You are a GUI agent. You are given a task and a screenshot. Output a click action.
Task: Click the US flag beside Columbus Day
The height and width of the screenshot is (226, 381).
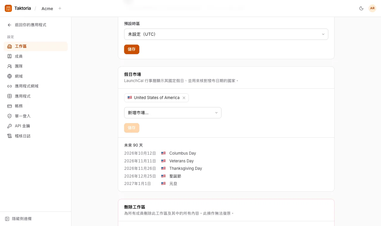point(163,153)
